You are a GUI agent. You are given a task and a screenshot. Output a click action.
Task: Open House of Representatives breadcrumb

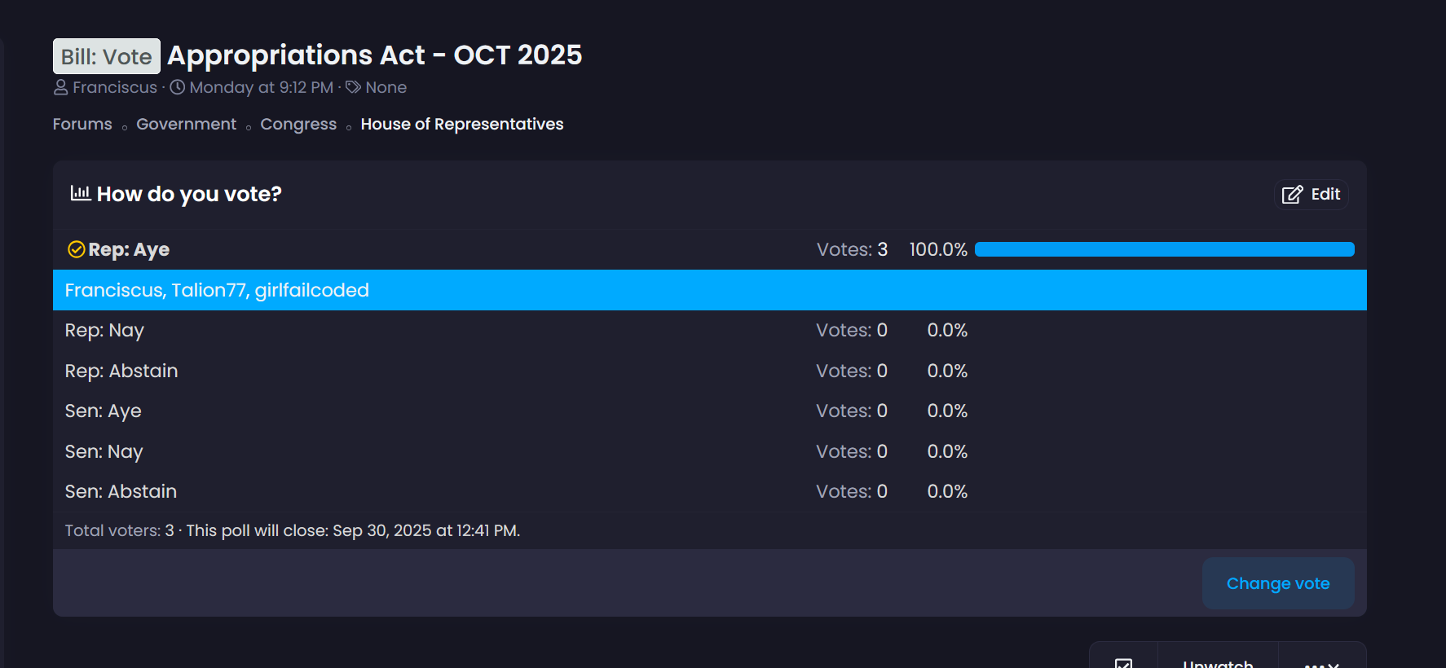[461, 124]
